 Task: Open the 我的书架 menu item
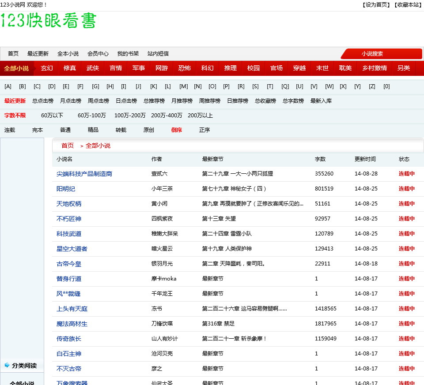[128, 54]
